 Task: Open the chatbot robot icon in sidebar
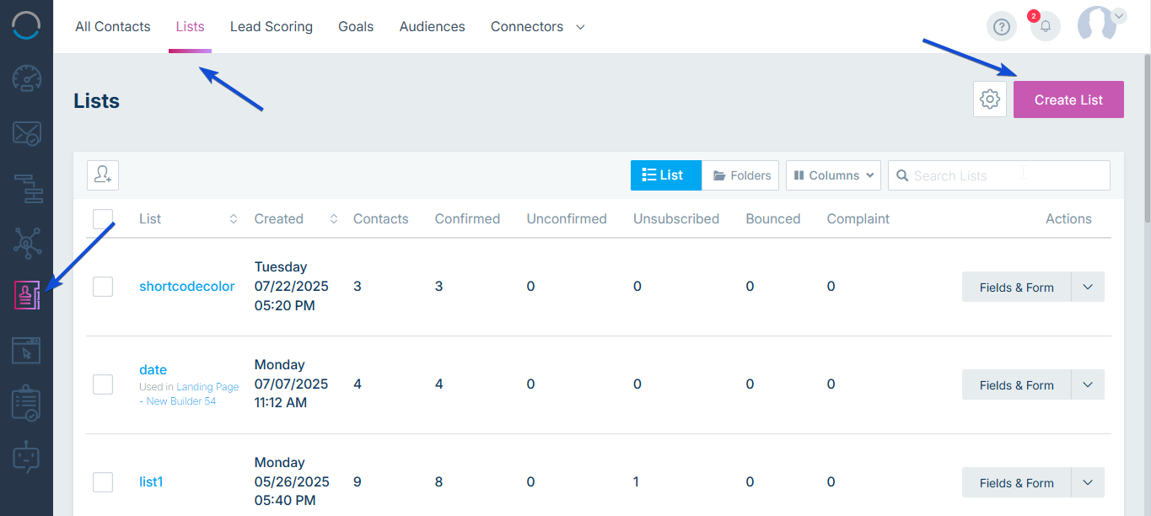click(x=26, y=458)
